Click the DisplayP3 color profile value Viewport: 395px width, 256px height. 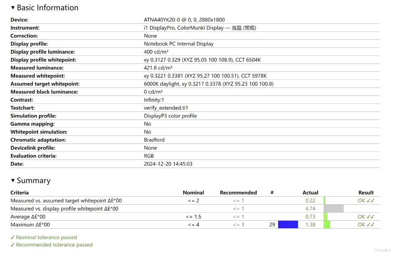(170, 116)
